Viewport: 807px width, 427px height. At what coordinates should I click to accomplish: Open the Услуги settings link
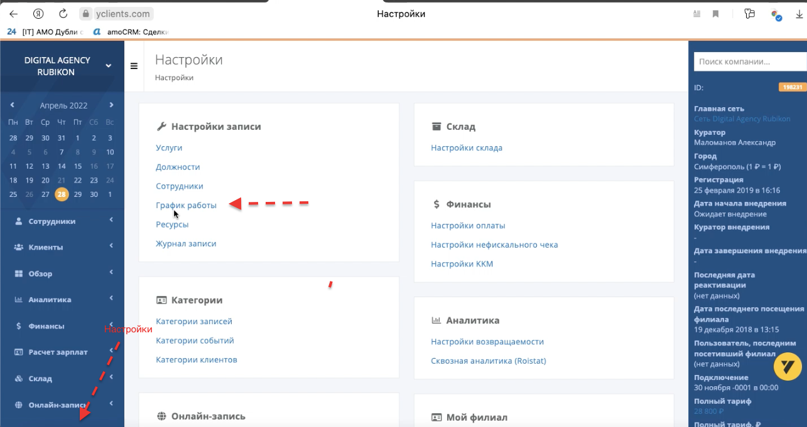[169, 148]
